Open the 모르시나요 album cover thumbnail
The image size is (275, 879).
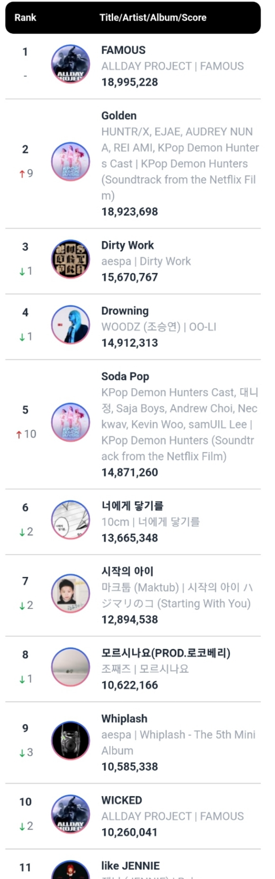click(x=70, y=667)
